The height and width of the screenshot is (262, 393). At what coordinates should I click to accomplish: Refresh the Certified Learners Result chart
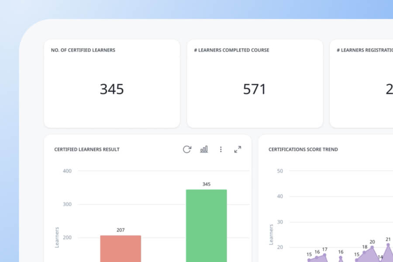[x=187, y=149]
